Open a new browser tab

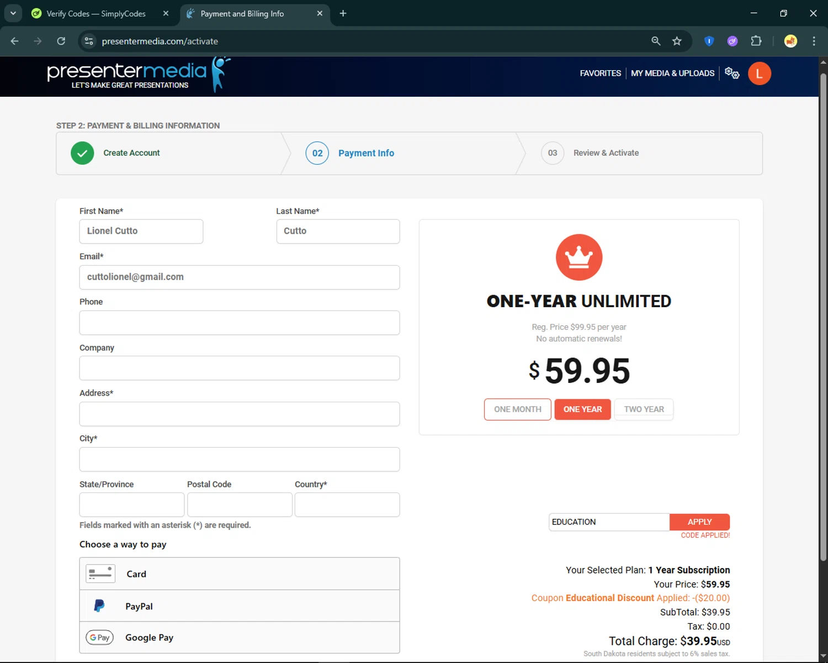tap(343, 13)
